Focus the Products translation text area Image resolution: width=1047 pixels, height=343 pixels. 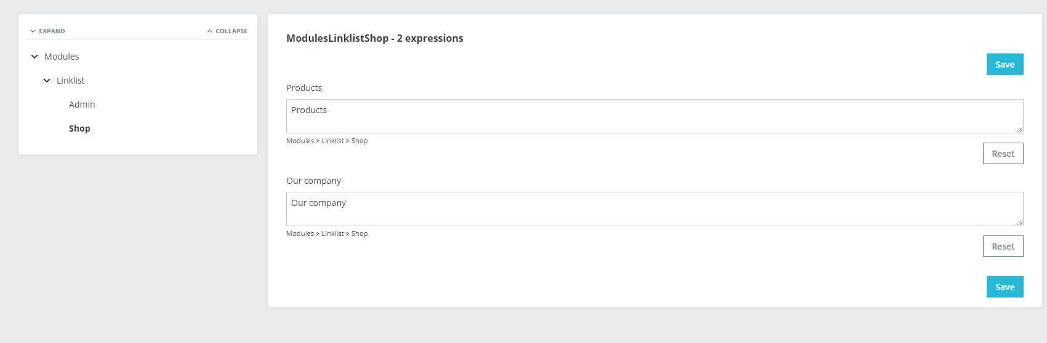click(x=654, y=116)
